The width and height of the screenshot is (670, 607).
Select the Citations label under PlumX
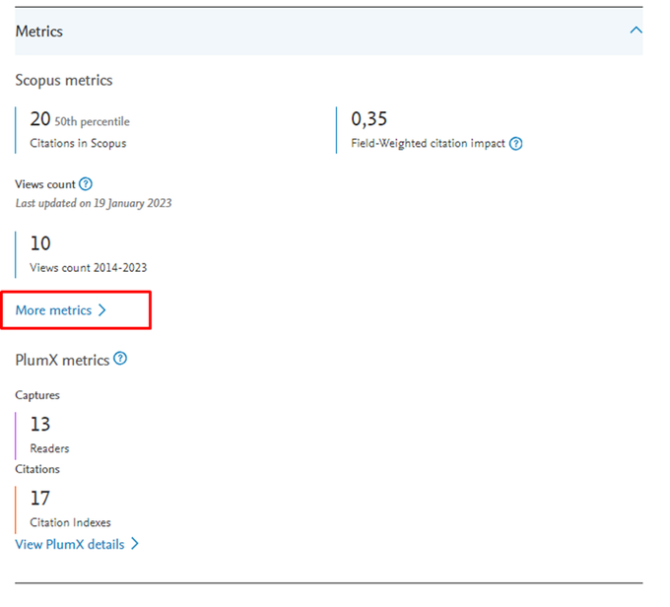(x=37, y=469)
